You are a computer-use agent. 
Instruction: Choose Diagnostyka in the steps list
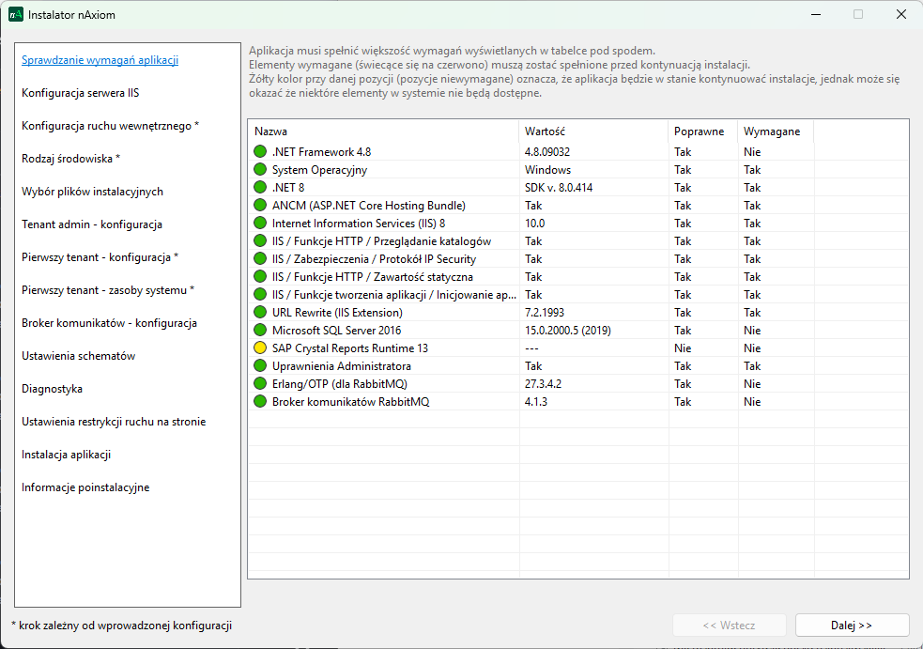(x=53, y=389)
